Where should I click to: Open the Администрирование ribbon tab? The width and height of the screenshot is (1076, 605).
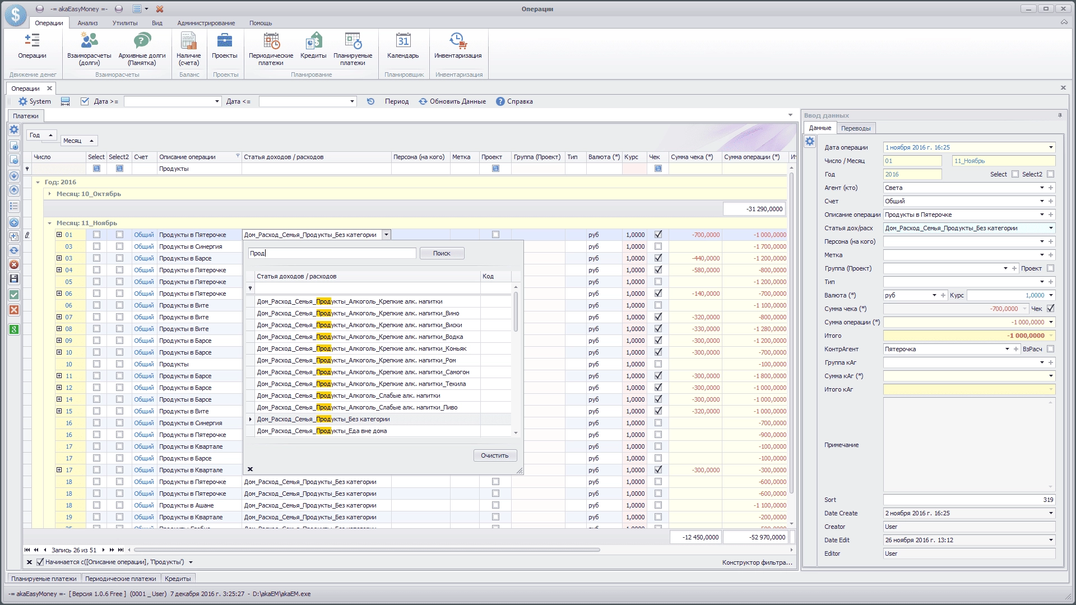(206, 23)
